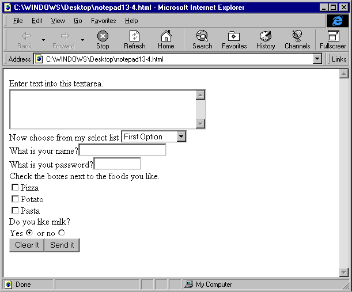This screenshot has height=292, width=352.
Task: Open the First Option select list
Action: coord(154,136)
